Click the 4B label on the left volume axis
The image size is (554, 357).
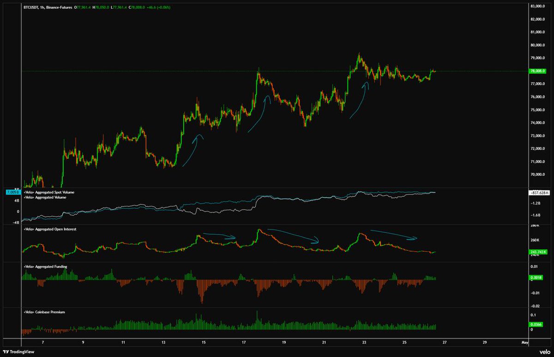[x=16, y=201]
